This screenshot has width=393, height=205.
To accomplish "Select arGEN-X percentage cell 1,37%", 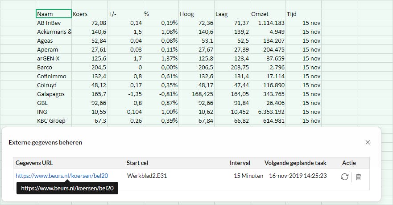I will (161, 58).
